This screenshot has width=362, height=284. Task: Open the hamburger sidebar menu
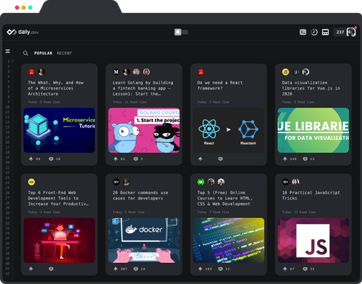click(8, 51)
